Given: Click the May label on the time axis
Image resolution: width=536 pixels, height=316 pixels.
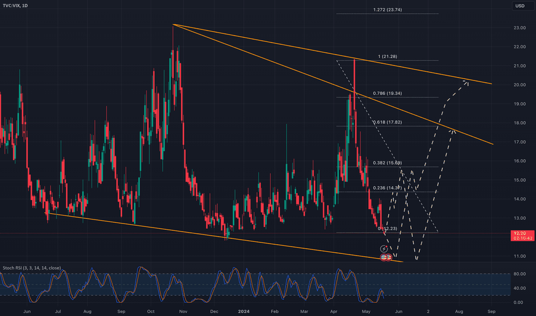Looking at the screenshot, I should [x=366, y=311].
